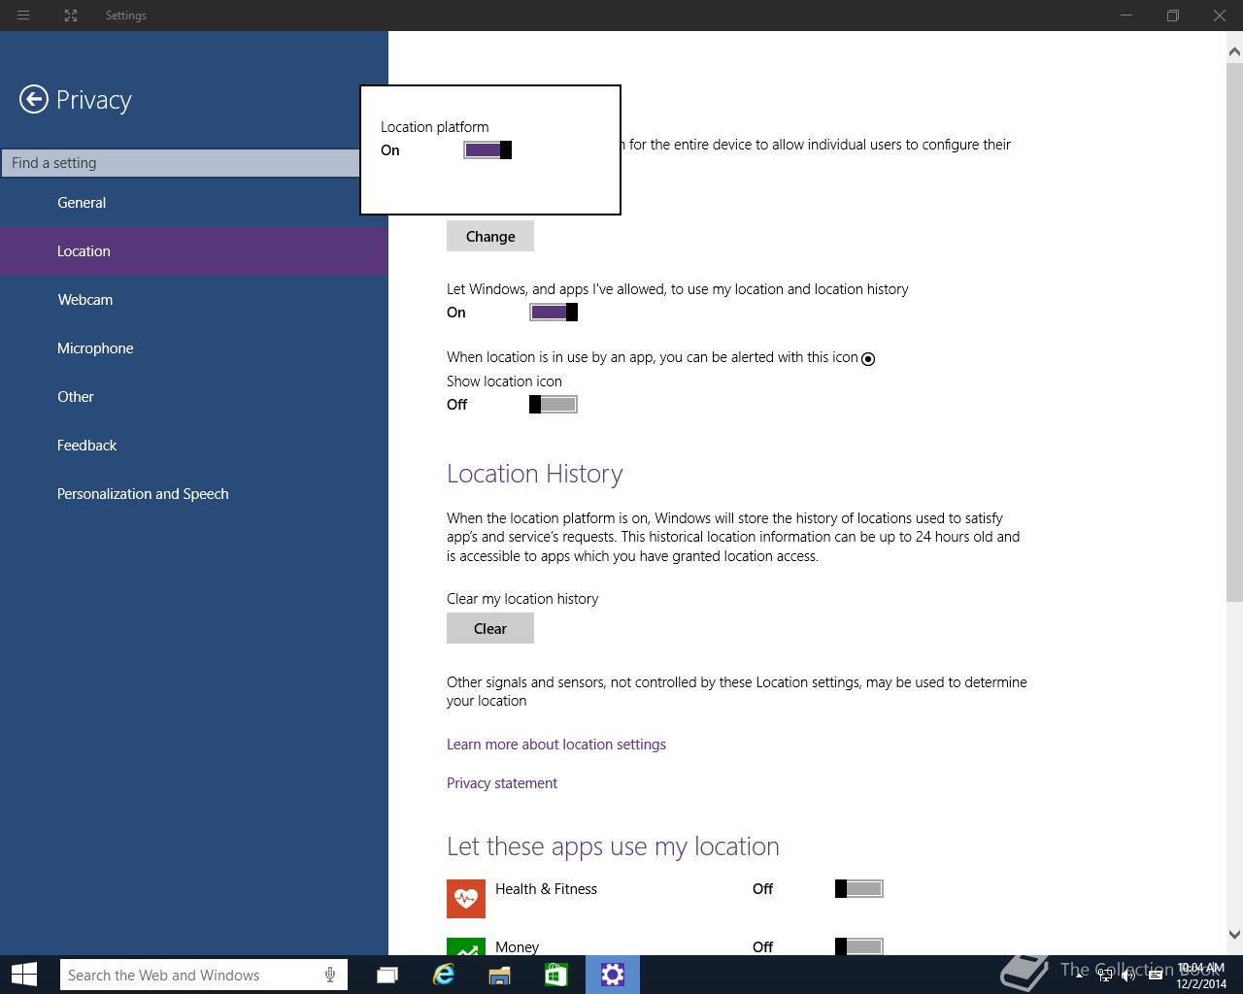Click the Health & Fitness app icon

[466, 898]
